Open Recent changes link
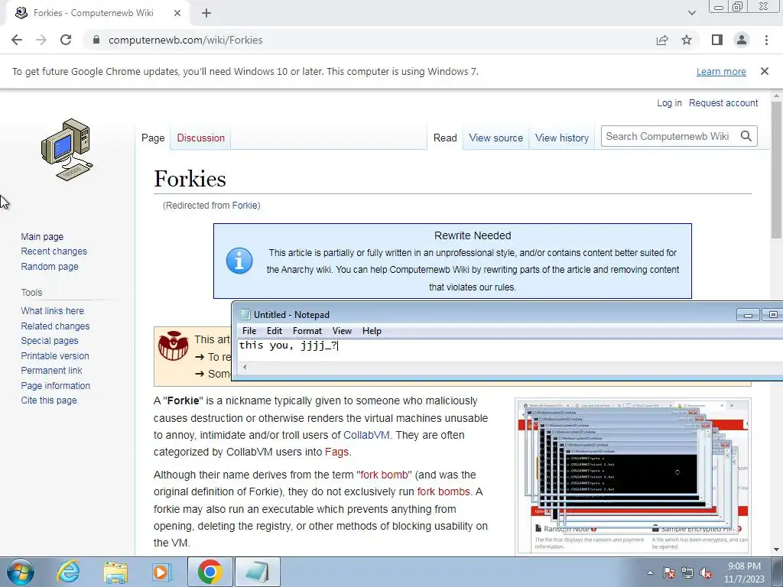783x587 pixels. point(54,251)
